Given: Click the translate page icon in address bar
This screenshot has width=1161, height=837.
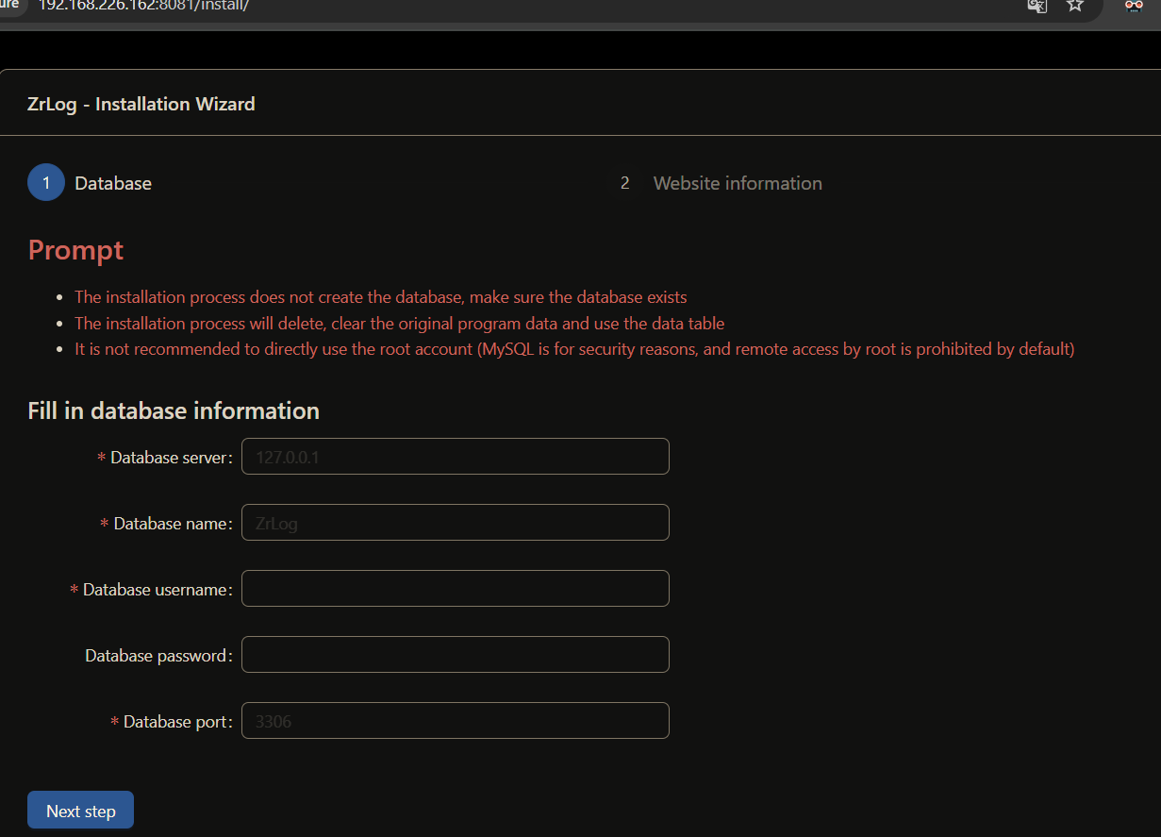Looking at the screenshot, I should (1037, 5).
